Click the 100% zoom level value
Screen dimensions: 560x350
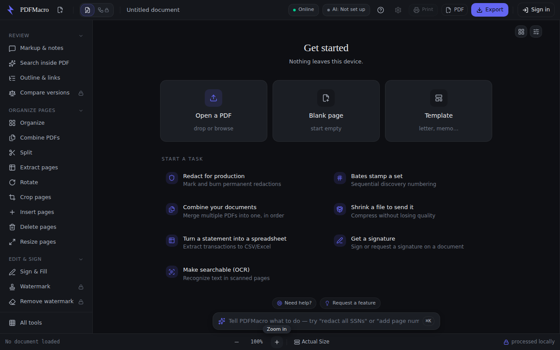(257, 342)
